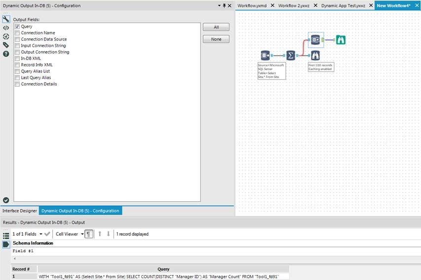Viewport: 421px width, 280px height.
Task: Toggle the show whitespace pilcrow button
Action: click(x=89, y=234)
